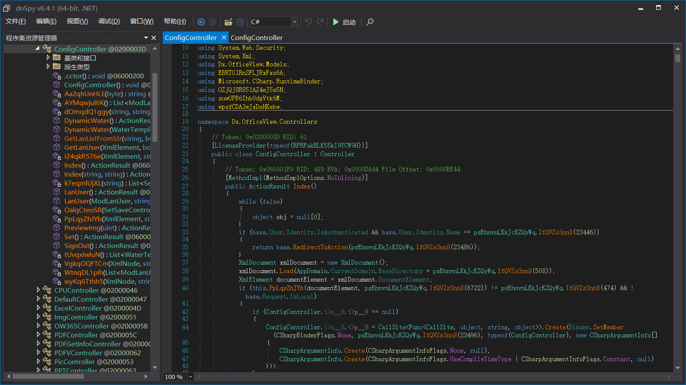686x385 pixels.
Task: Click the save all disk icon
Action: point(240,22)
